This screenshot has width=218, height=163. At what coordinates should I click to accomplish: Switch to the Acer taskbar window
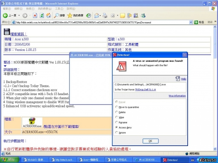91,160
